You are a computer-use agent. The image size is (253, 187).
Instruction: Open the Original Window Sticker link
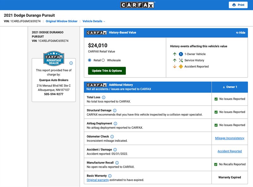point(62,21)
